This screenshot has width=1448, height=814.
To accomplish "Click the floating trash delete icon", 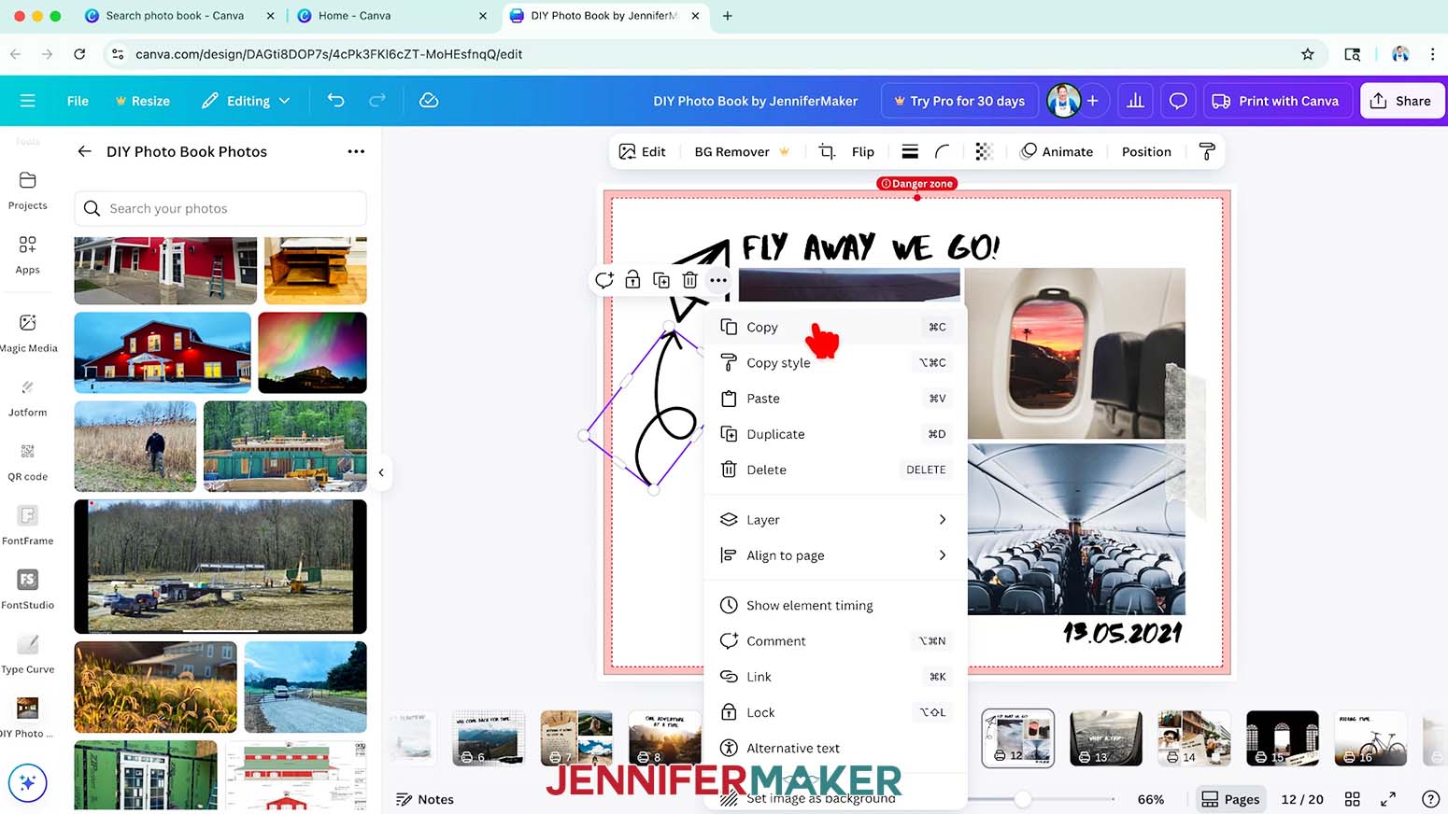I will [689, 280].
